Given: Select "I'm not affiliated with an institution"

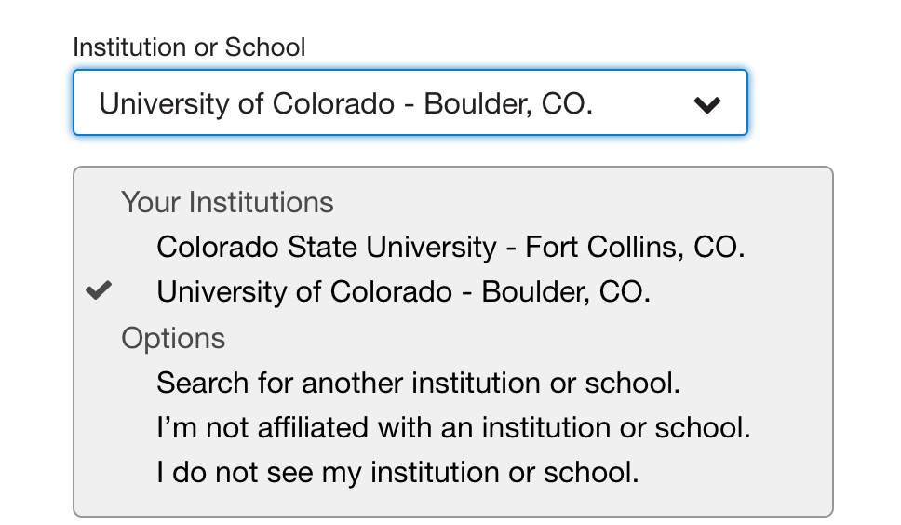Looking at the screenshot, I should coord(453,427).
